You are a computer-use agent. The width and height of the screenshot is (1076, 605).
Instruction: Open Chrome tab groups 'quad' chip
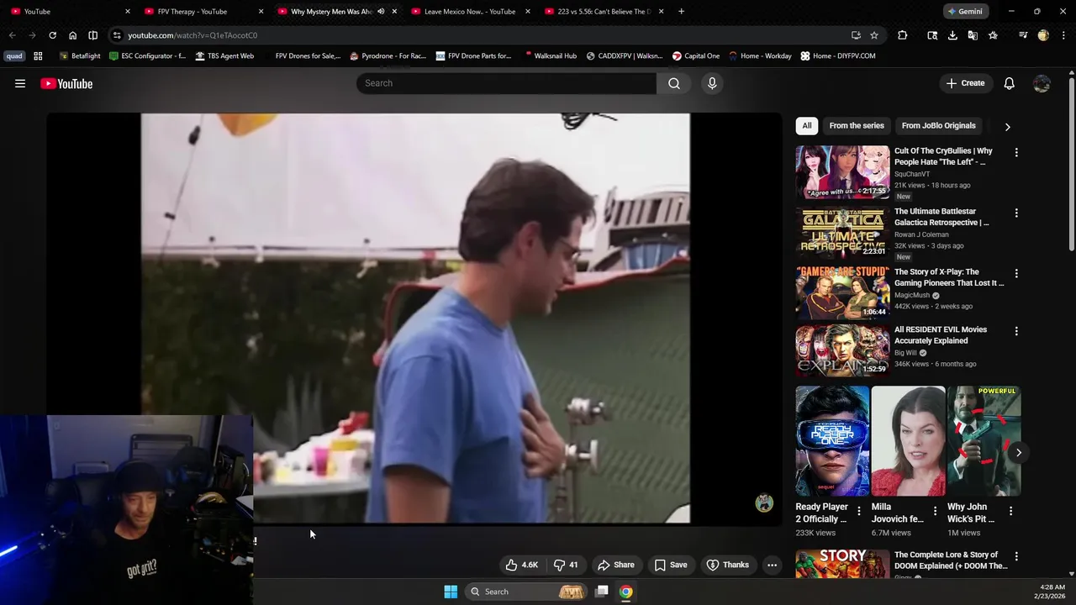tap(14, 56)
